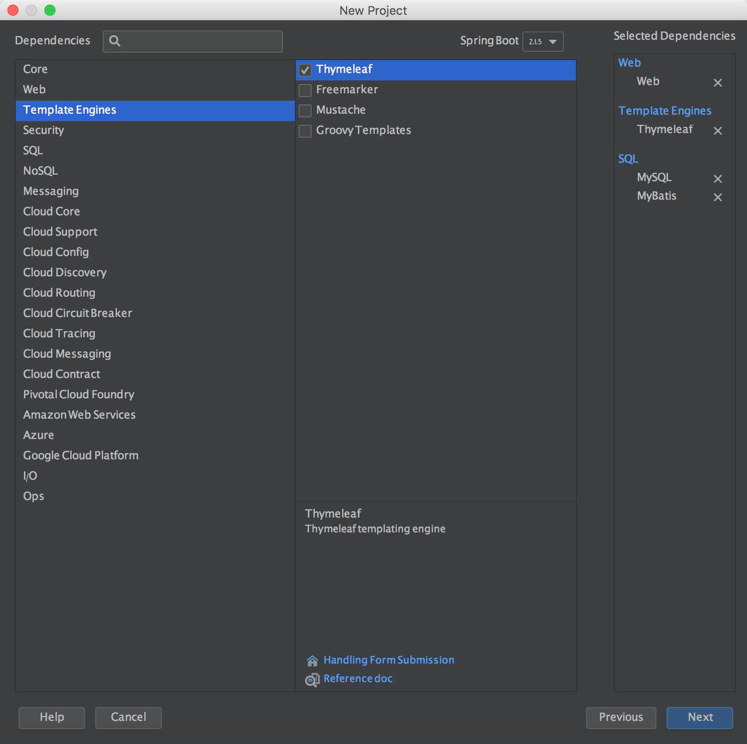Open the Handling Form Submission guide link
The width and height of the screenshot is (747, 744).
389,660
